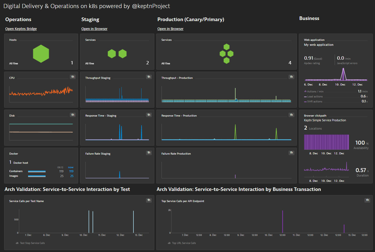Click the Images bar in Docker tile
Screen dimensions: 375x252
point(37,176)
